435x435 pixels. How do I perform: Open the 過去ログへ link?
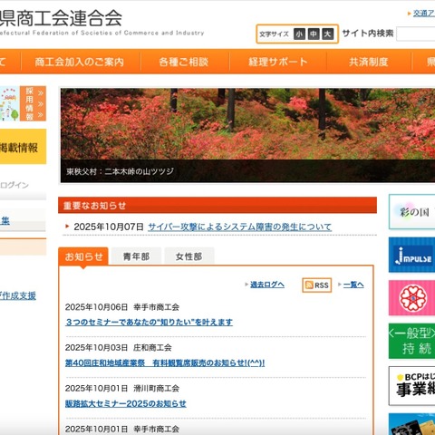pos(267,285)
